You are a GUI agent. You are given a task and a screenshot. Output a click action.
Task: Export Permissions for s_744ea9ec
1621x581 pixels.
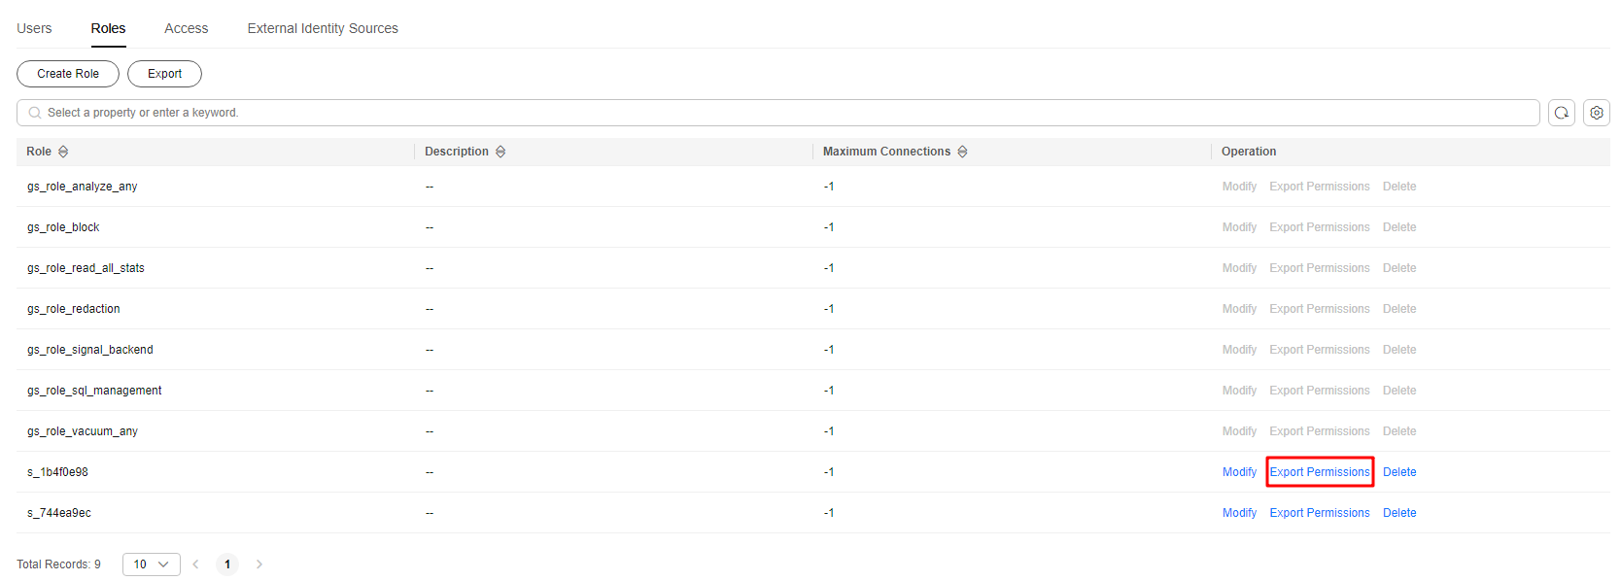click(1320, 513)
